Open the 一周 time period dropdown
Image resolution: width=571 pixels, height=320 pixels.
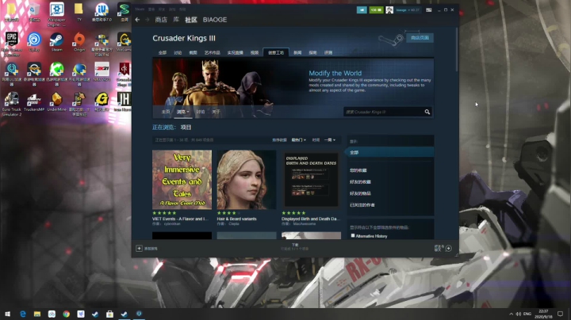[x=330, y=140]
